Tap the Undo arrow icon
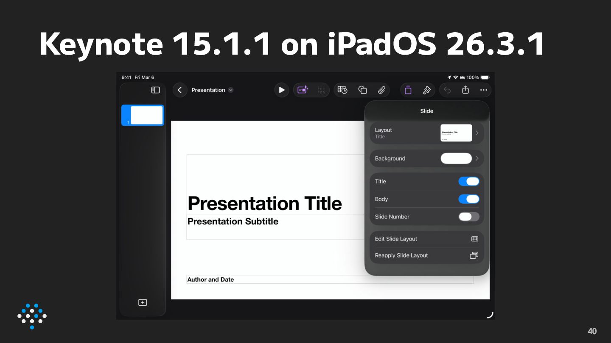This screenshot has height=343, width=611. [x=447, y=90]
